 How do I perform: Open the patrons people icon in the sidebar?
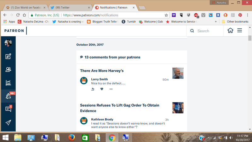(x=8, y=70)
